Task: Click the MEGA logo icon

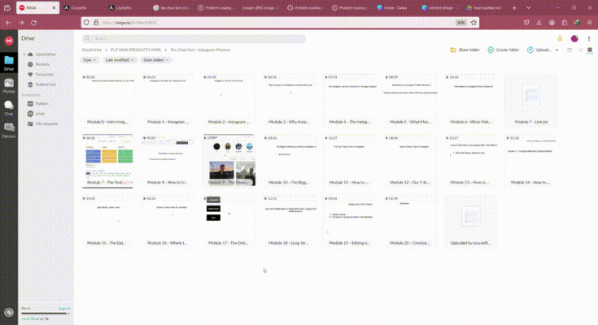Action: coord(9,38)
